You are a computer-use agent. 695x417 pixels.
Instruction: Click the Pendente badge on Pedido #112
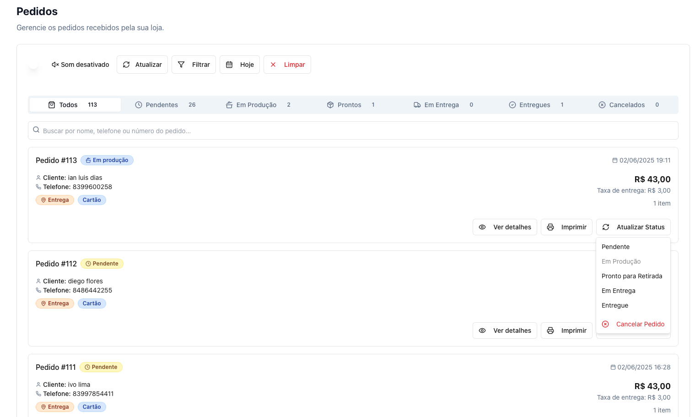point(102,264)
